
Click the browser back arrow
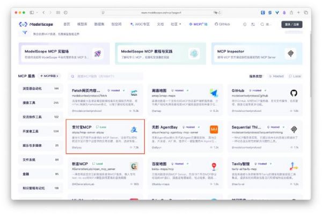point(44,12)
